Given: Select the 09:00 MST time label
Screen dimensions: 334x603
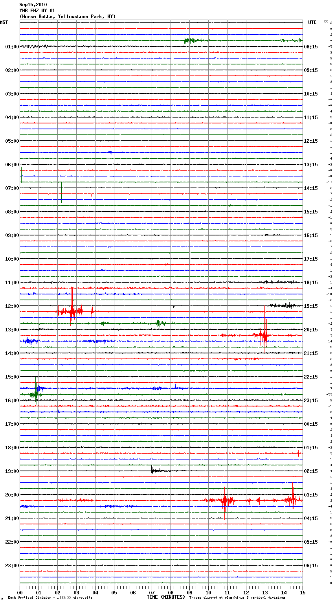Looking at the screenshot, I should point(12,235).
